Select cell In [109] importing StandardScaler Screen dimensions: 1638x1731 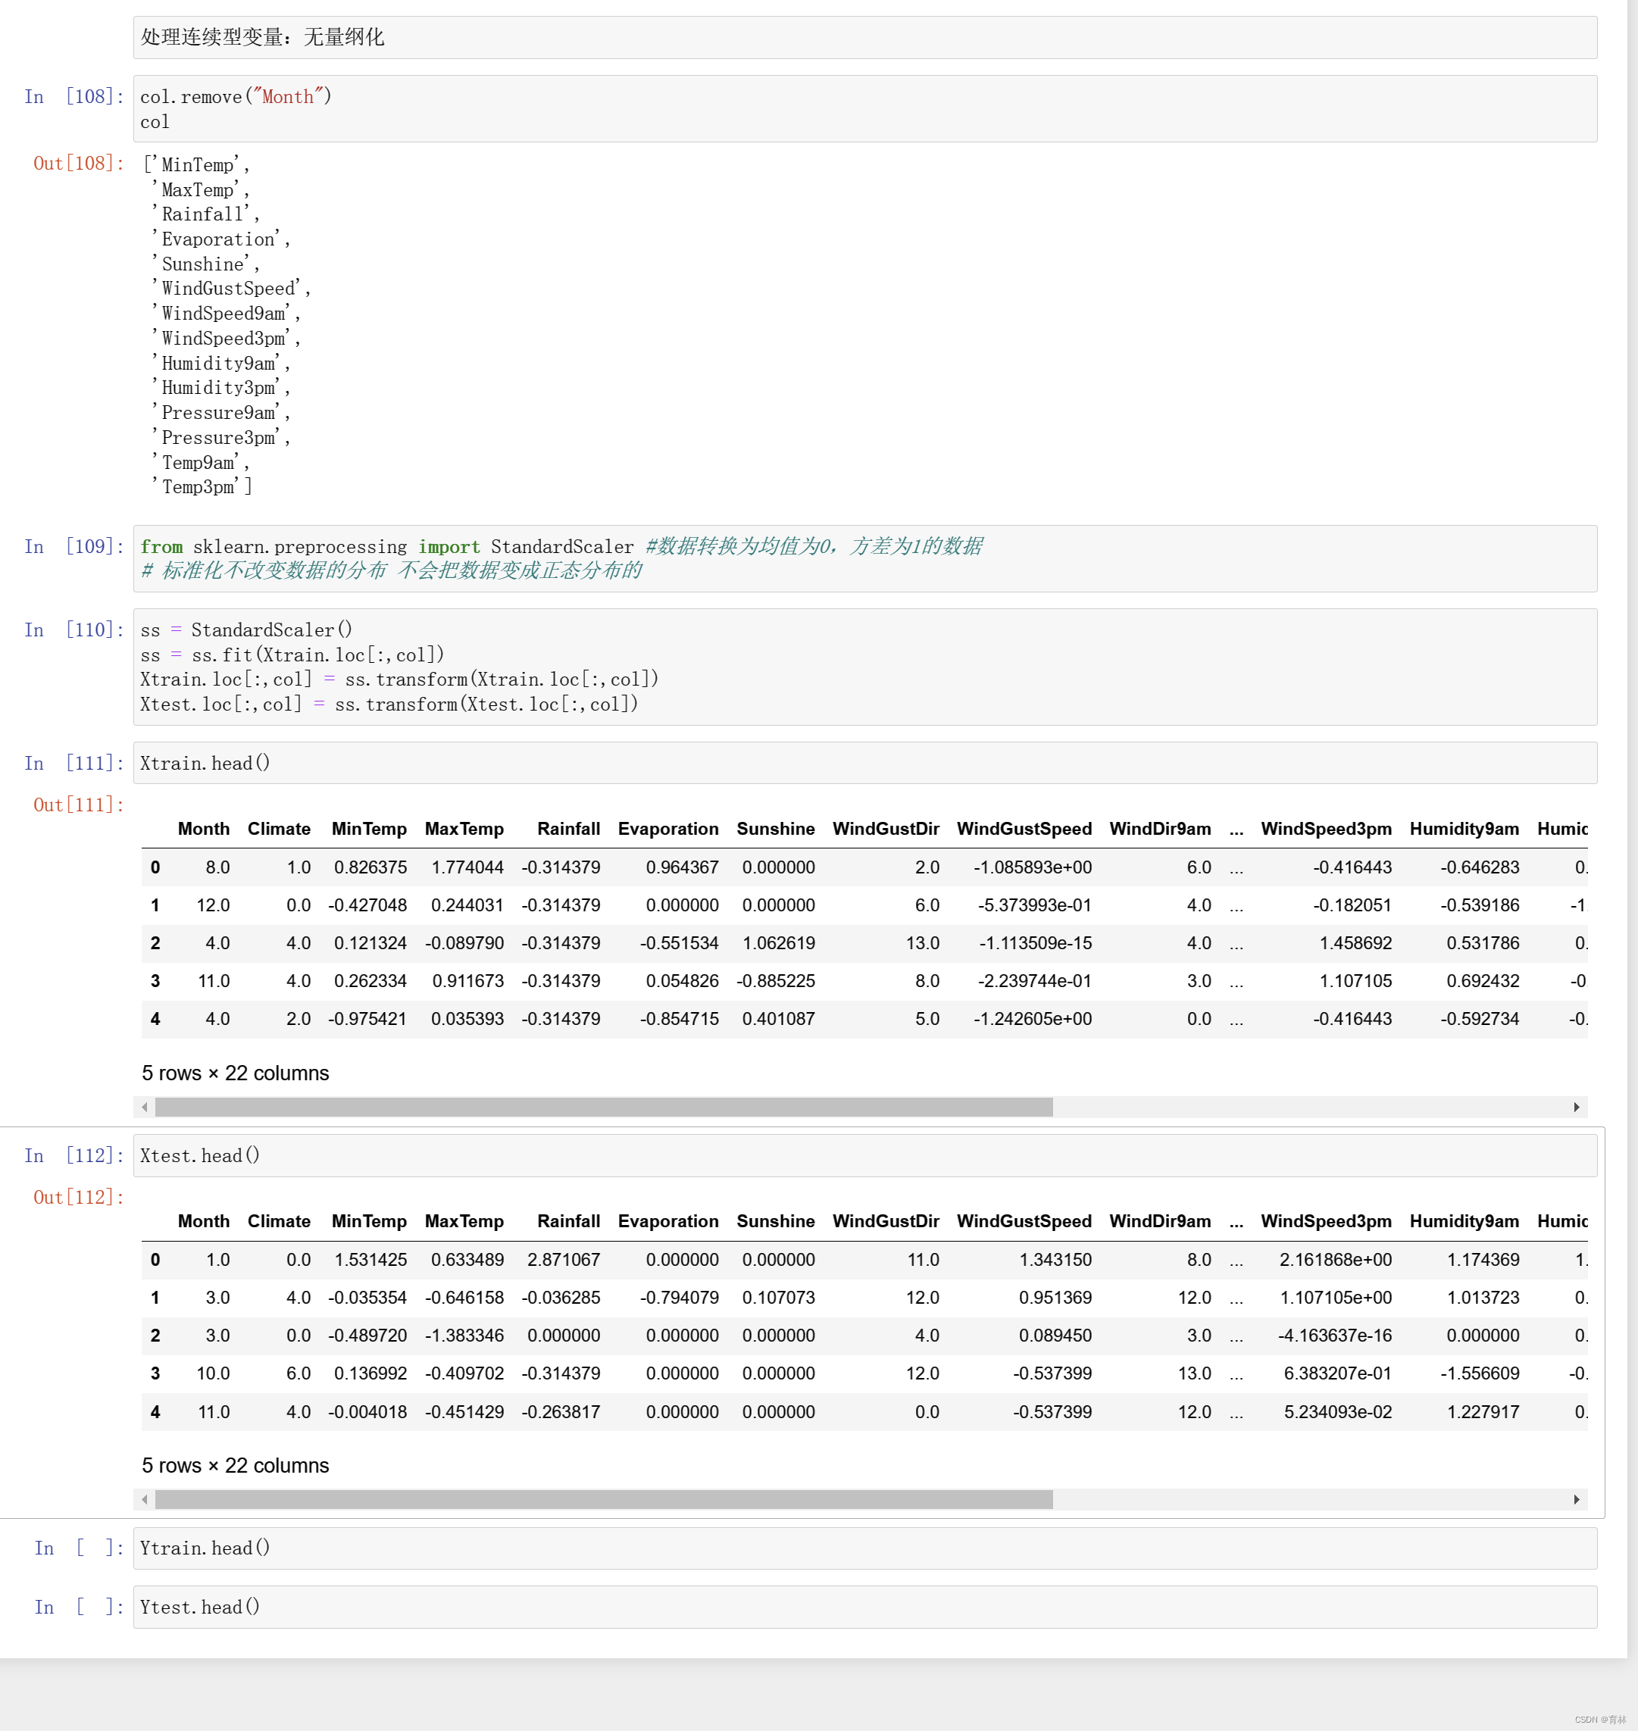coord(864,558)
